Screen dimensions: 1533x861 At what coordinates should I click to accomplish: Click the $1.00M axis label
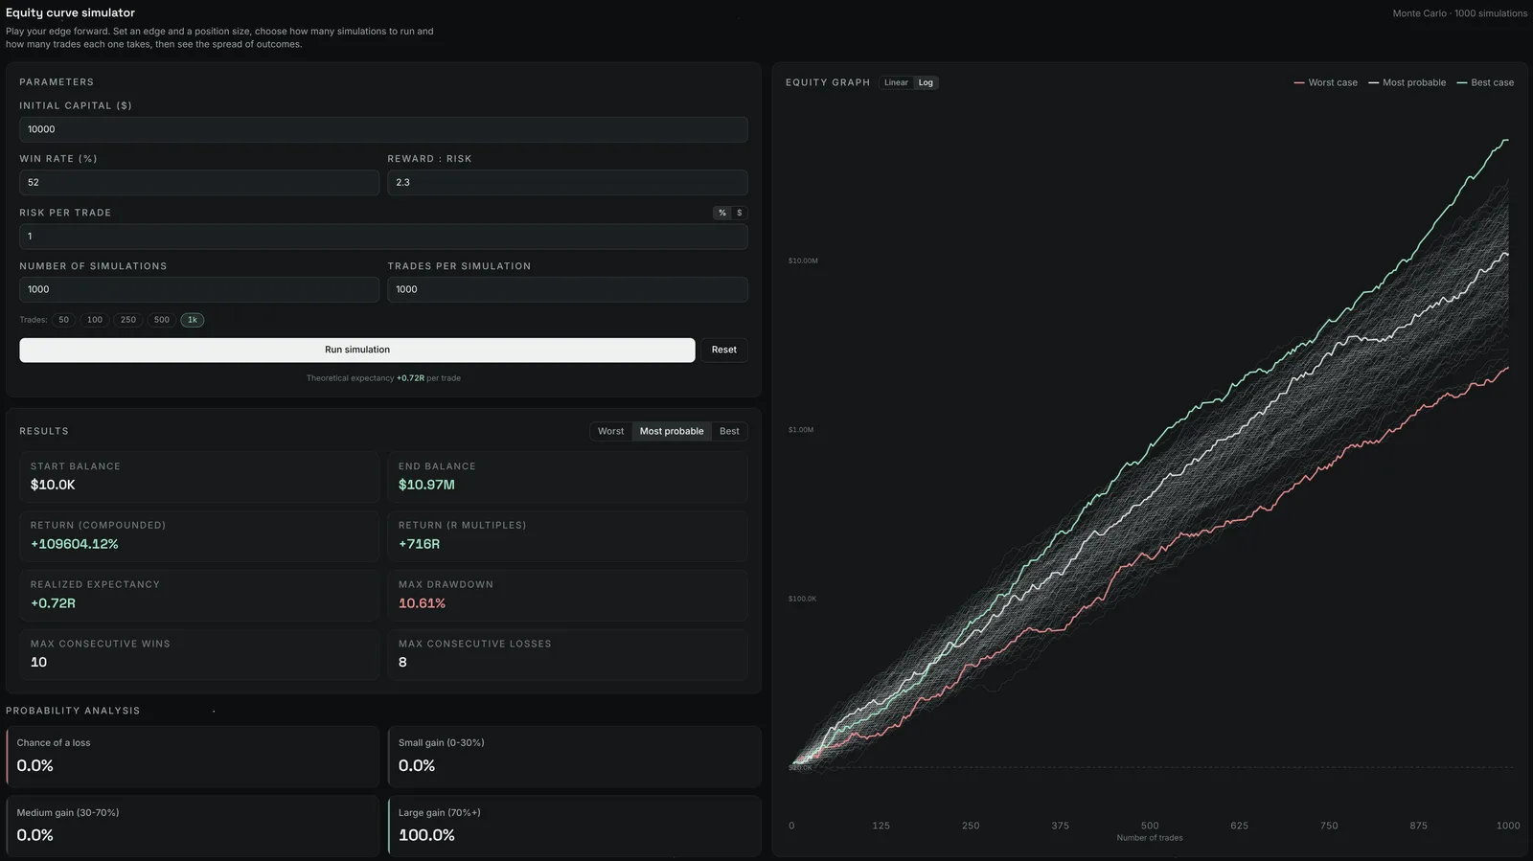pyautogui.click(x=801, y=430)
